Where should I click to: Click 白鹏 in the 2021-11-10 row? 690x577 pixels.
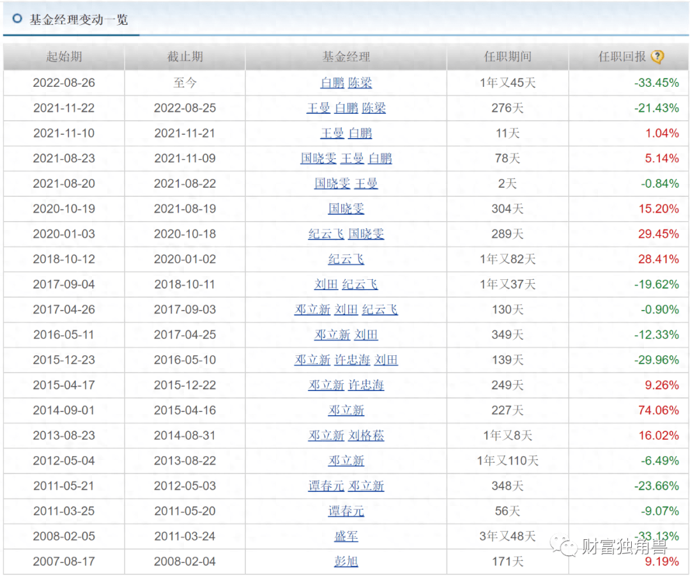(x=360, y=134)
